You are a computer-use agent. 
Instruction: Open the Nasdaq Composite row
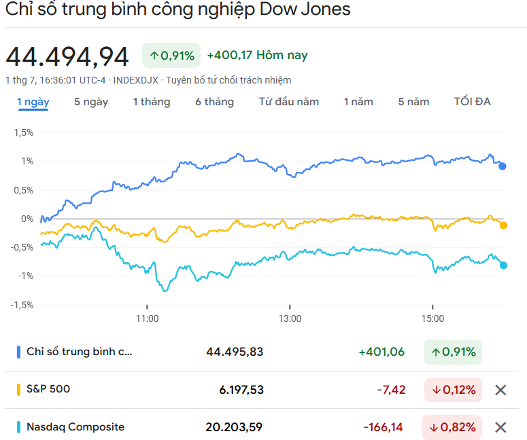coord(262,427)
